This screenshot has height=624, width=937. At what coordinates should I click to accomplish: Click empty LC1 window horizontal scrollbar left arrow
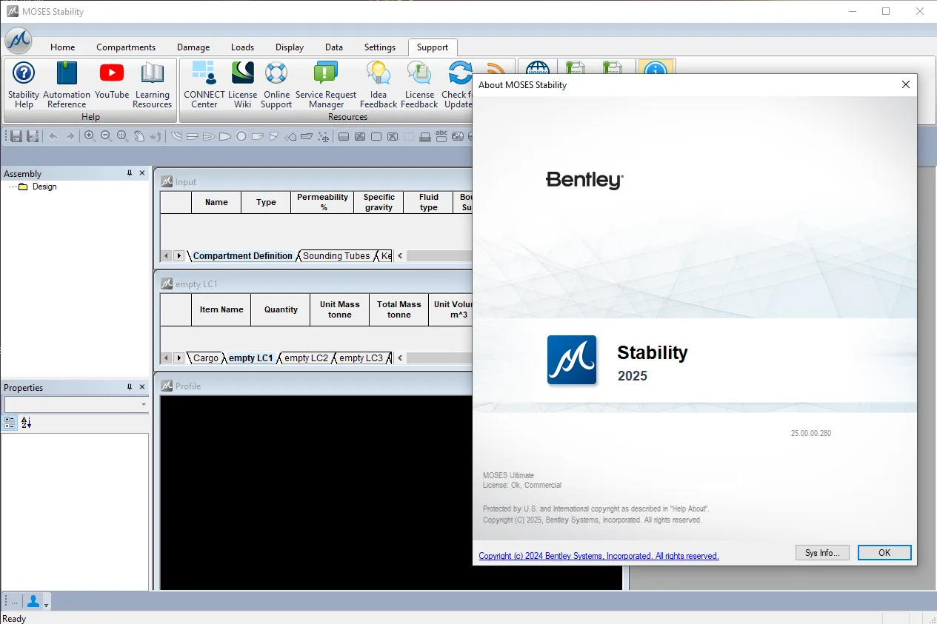[400, 358]
